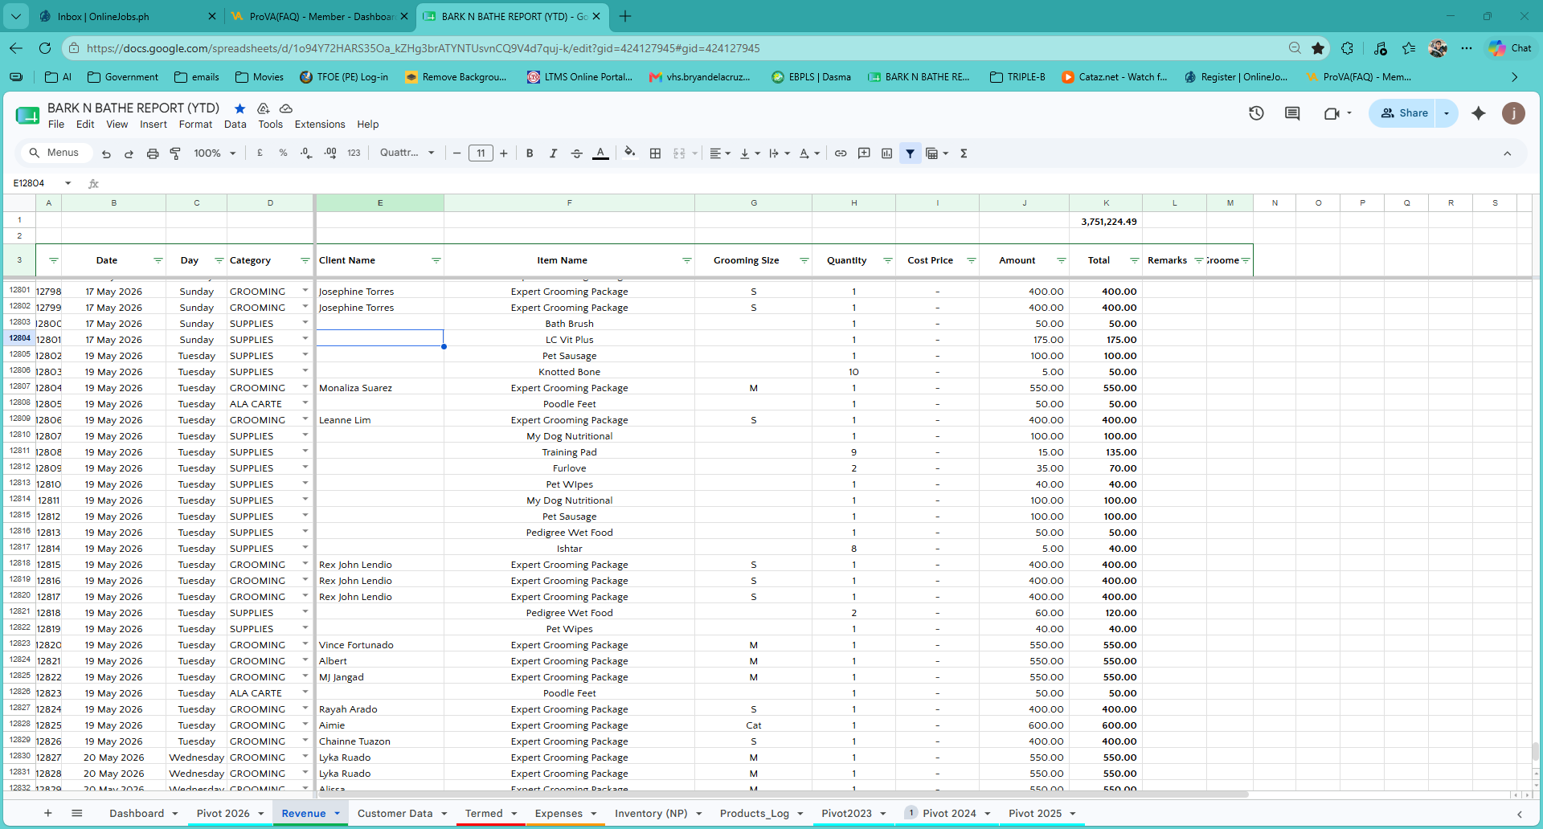Image resolution: width=1543 pixels, height=829 pixels.
Task: Open the Extensions menu
Action: click(x=320, y=125)
